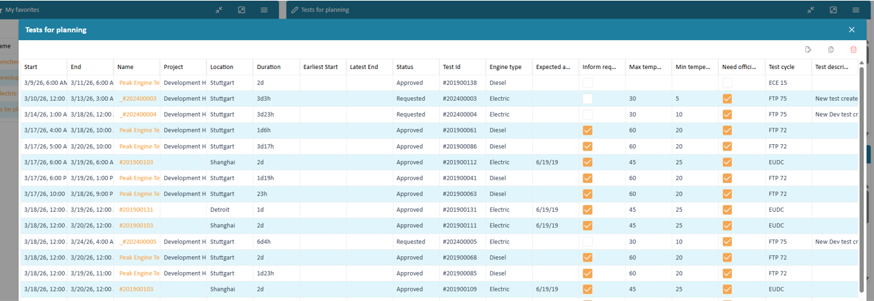Viewport: 874px width, 301px height.
Task: Click the scroll-up arrow of the table
Action: [861, 63]
